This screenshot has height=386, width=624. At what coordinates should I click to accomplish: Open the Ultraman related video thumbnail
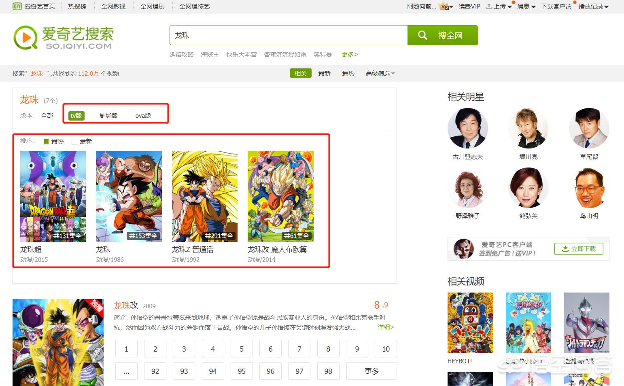[x=586, y=323]
